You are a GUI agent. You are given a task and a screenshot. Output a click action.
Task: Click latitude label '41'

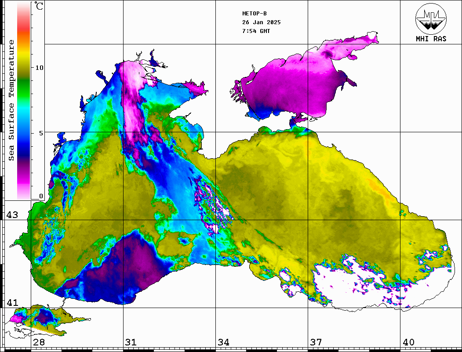12,302
